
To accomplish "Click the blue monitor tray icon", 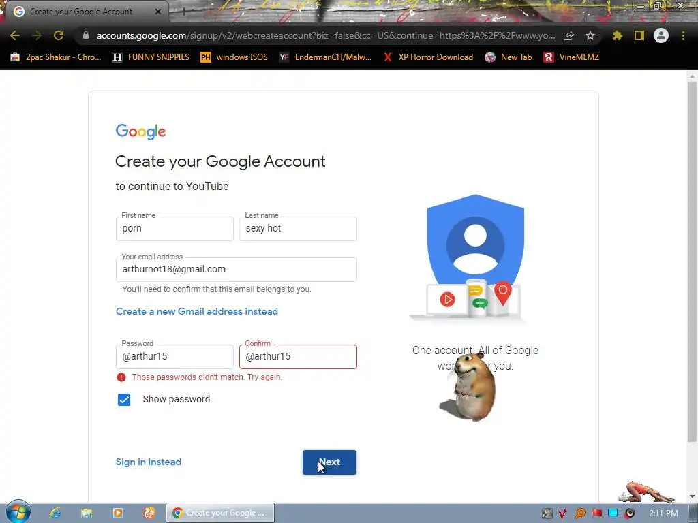I will tap(613, 513).
